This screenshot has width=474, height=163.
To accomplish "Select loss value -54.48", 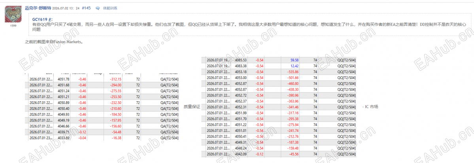I will [x=116, y=132].
